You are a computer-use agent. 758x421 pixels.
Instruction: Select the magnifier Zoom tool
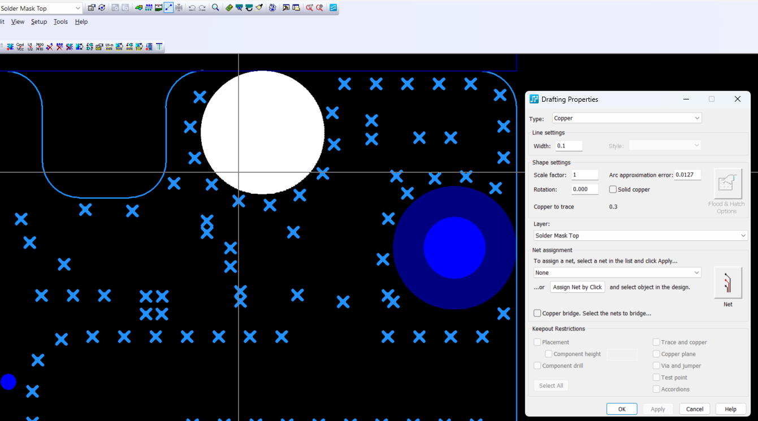pyautogui.click(x=215, y=8)
